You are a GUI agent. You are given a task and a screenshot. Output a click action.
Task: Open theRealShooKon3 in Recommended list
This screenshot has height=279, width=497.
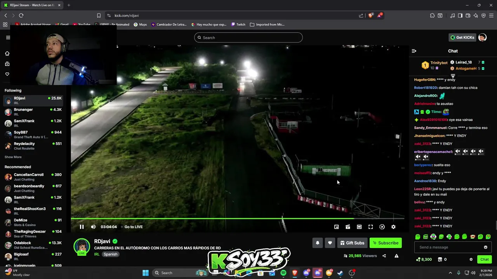point(33,211)
